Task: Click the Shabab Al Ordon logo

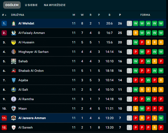Action: coord(14,71)
